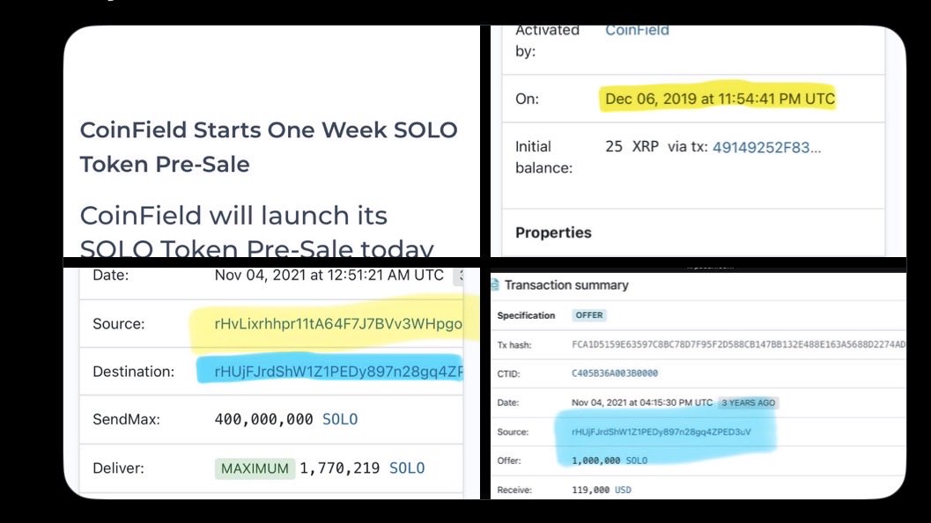Click the yellow-highlighted source address rHvLixrhhpr11

tap(338, 324)
